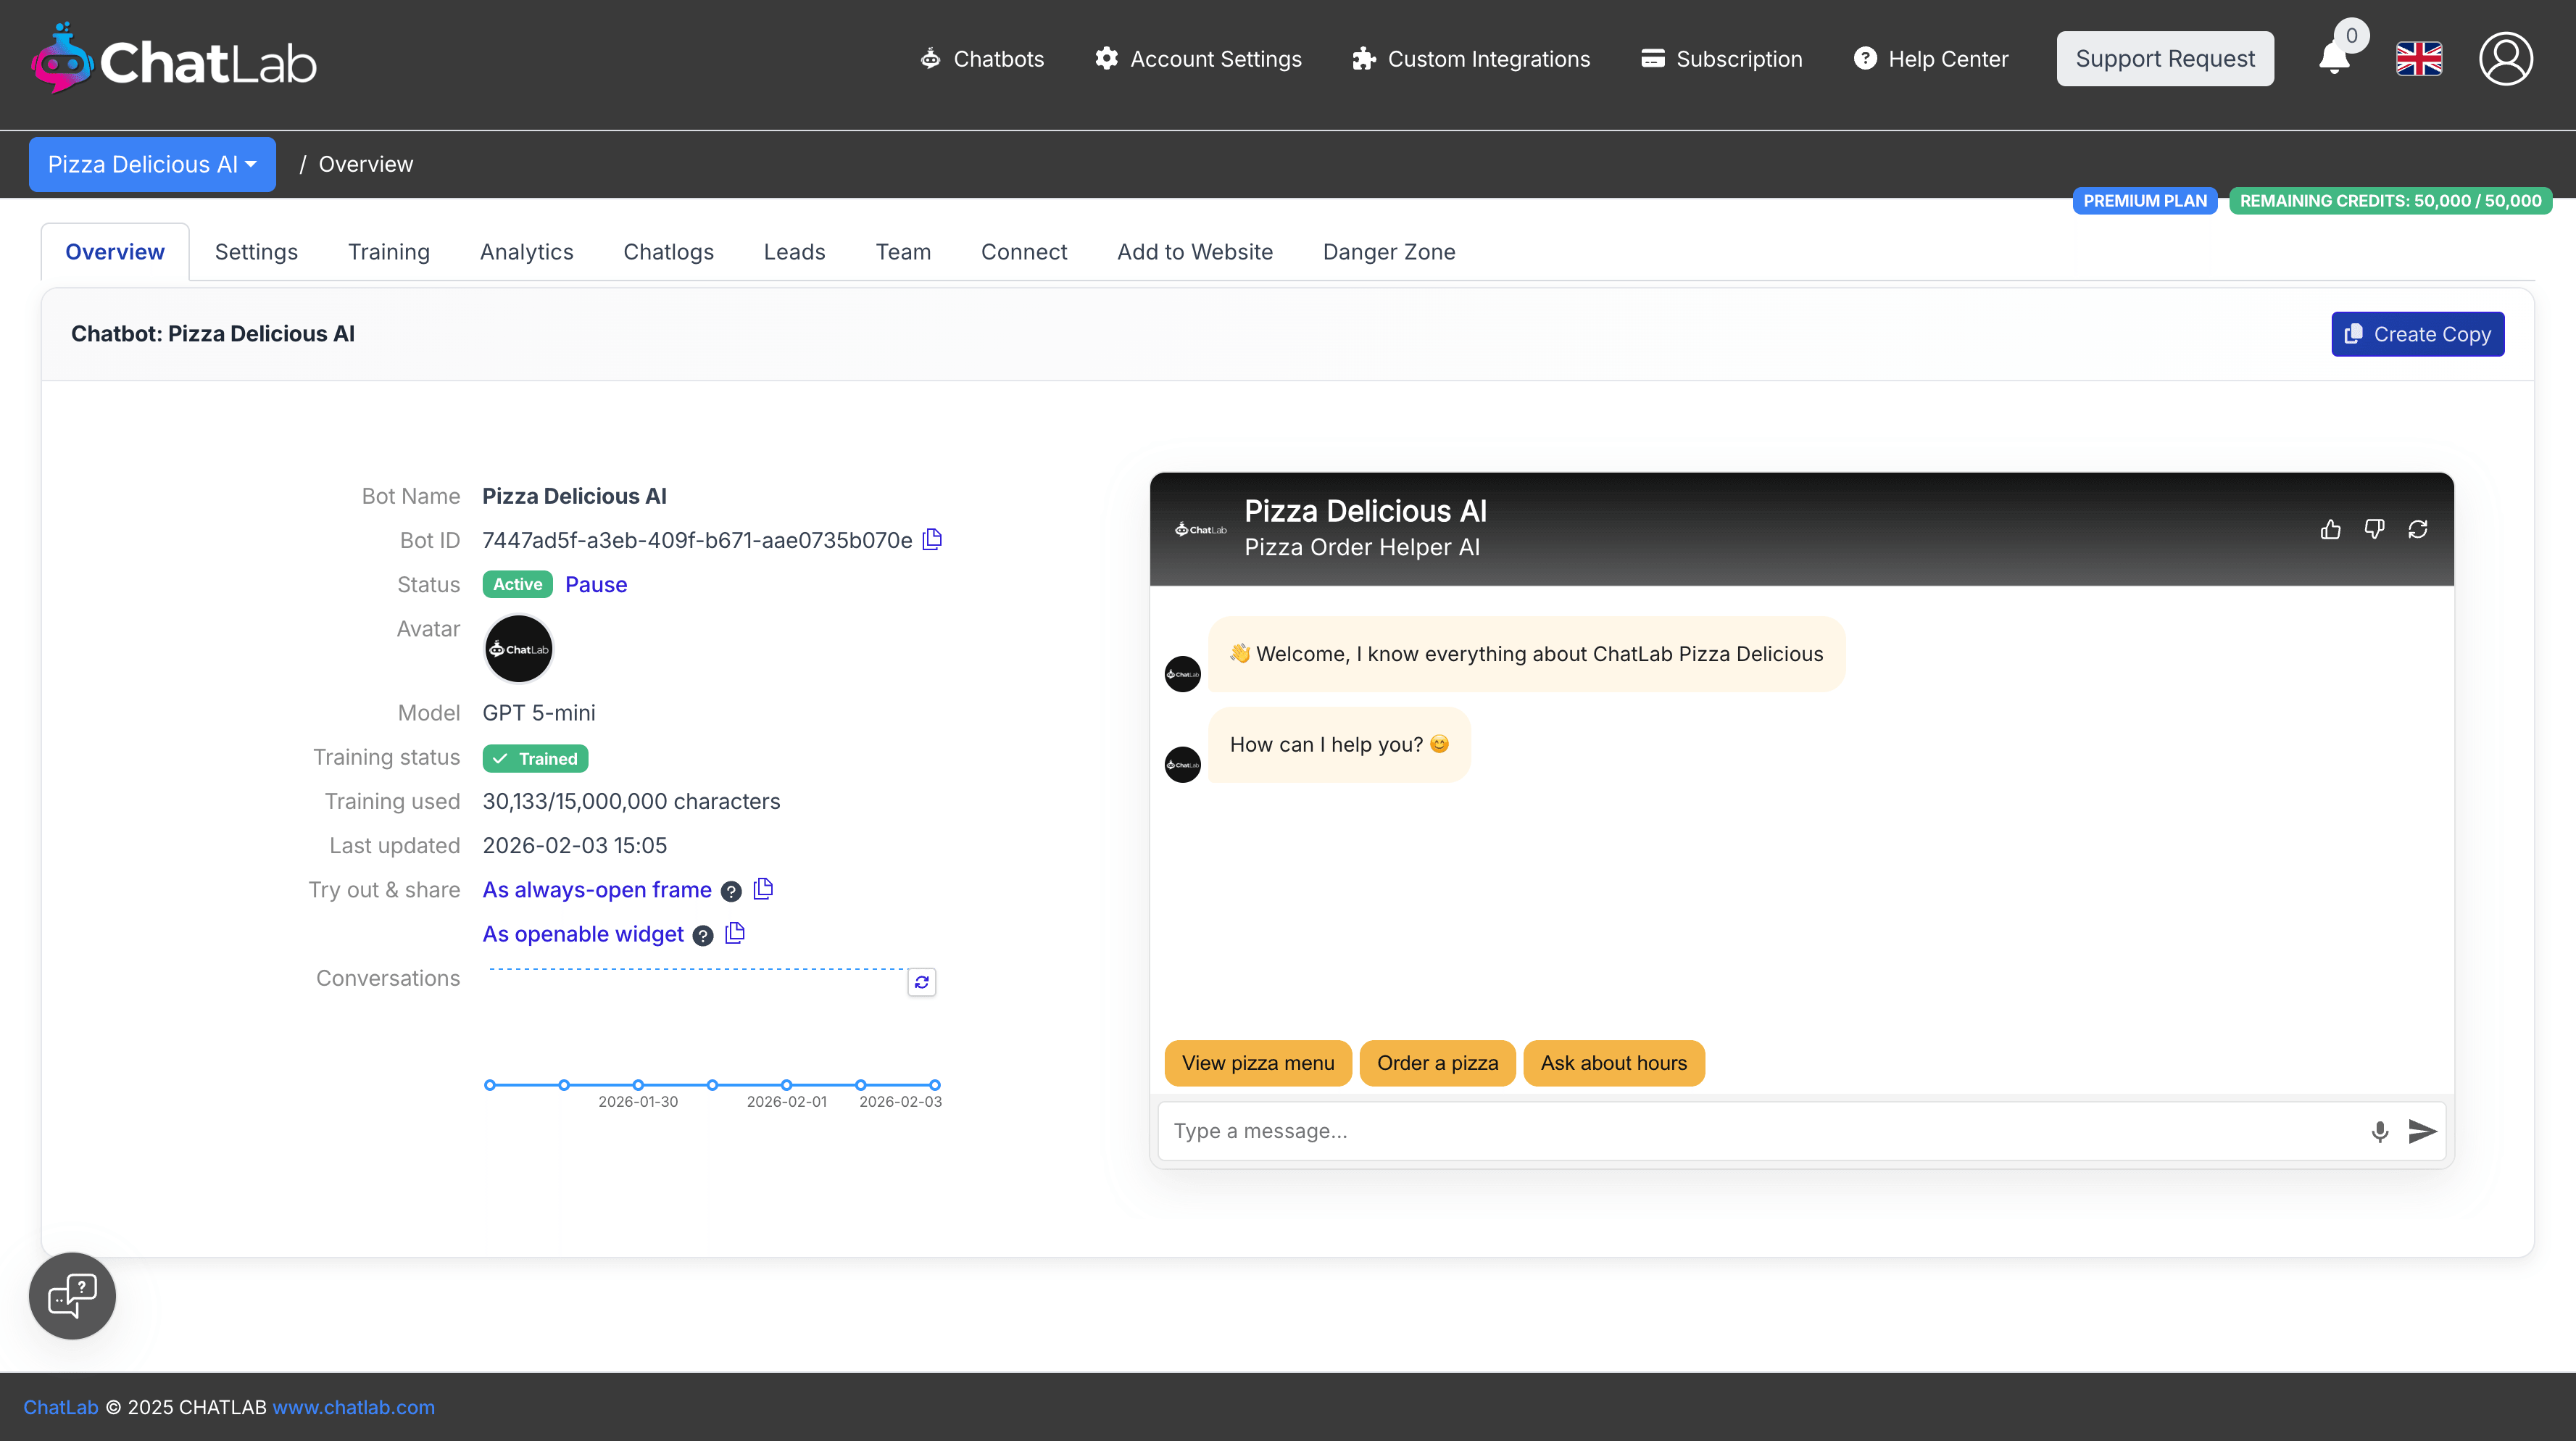Send message with the paper plane icon

[x=2422, y=1131]
